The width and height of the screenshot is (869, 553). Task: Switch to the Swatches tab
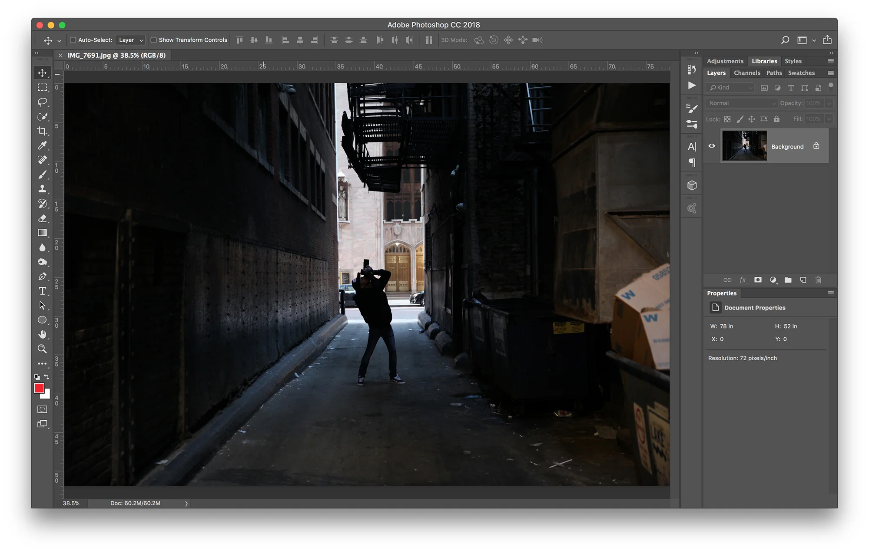pyautogui.click(x=801, y=73)
